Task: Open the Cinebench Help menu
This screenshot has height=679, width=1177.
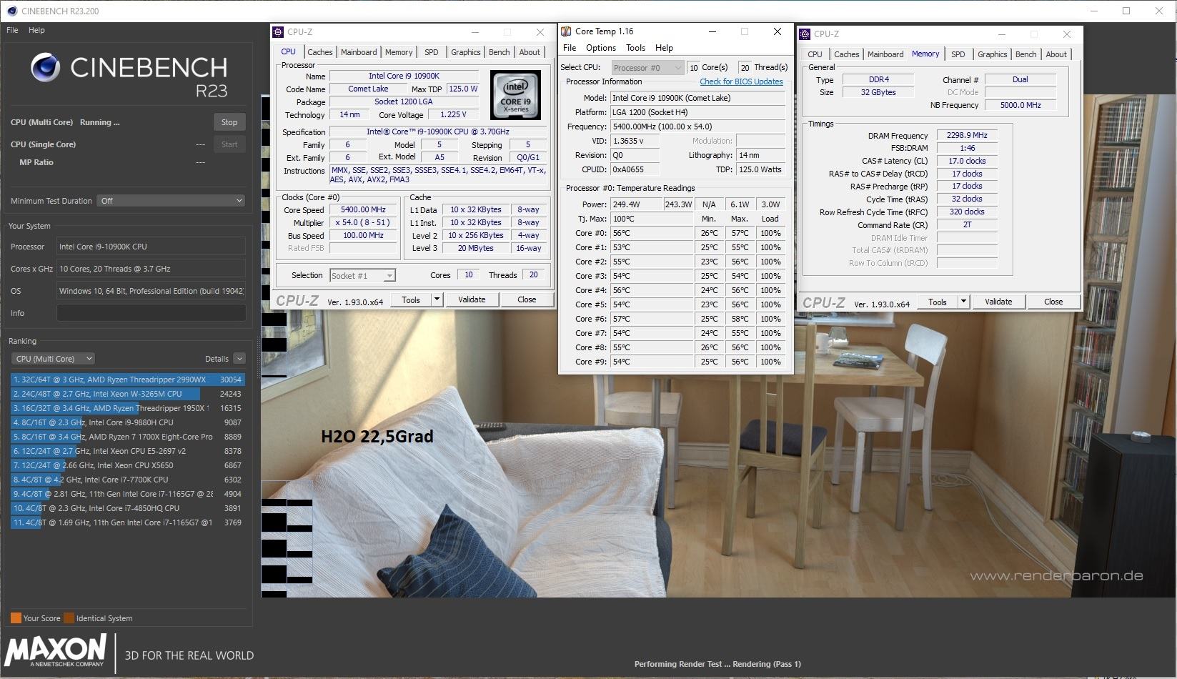Action: coord(36,30)
